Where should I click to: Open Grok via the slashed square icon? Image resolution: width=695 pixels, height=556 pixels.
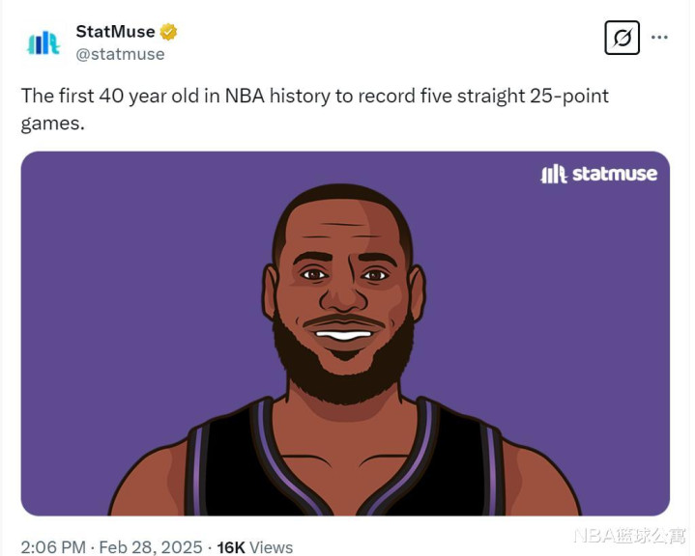622,38
